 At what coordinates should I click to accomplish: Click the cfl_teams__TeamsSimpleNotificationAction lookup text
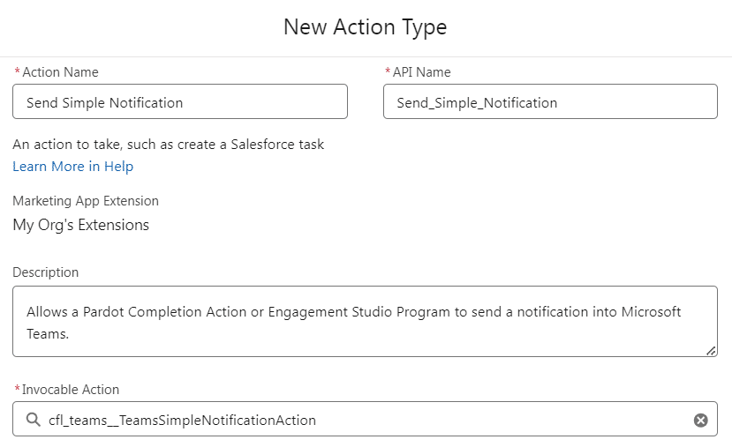tap(182, 420)
